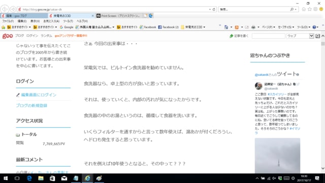The image size is (325, 183).
Task: Go forward with the browser forward arrow
Action: click(x=13, y=9)
